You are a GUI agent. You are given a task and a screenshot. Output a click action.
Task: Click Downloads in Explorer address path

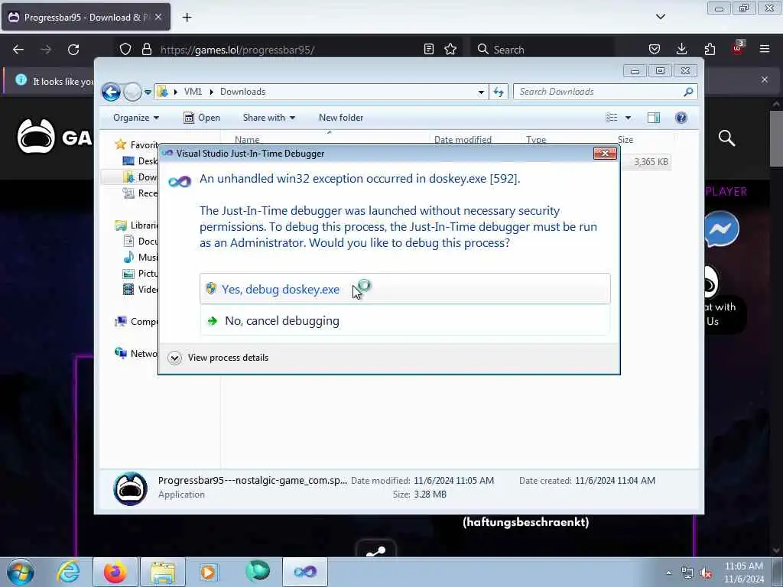coord(242,92)
